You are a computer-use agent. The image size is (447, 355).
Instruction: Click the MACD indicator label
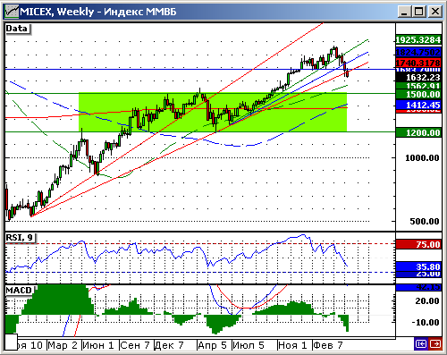click(x=20, y=290)
